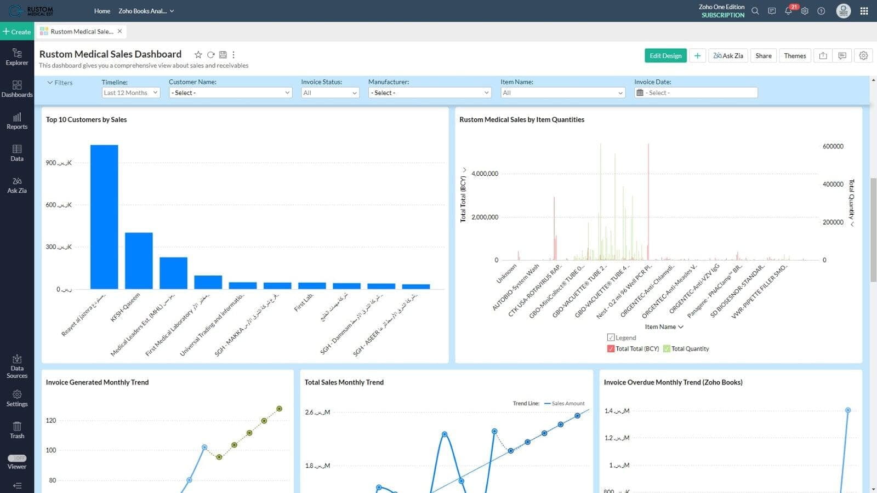This screenshot has width=877, height=493.
Task: Click the Top 10 Customers by Sales title
Action: point(86,119)
